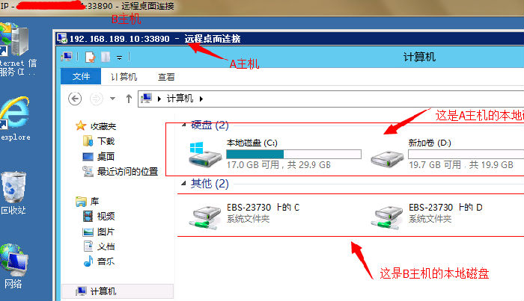This screenshot has height=301, width=524.
Task: Open the quick access toolbar customize dropdown
Action: click(119, 58)
